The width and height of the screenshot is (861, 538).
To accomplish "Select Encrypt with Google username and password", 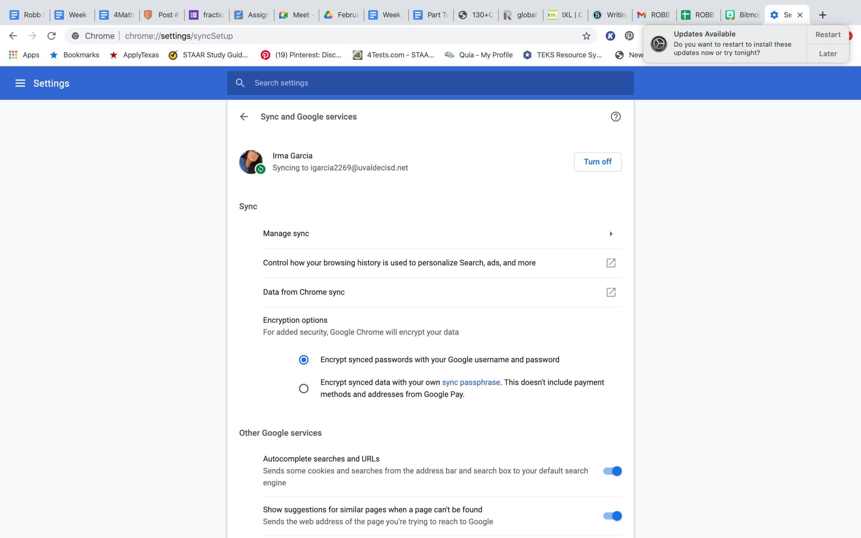I will tap(304, 360).
